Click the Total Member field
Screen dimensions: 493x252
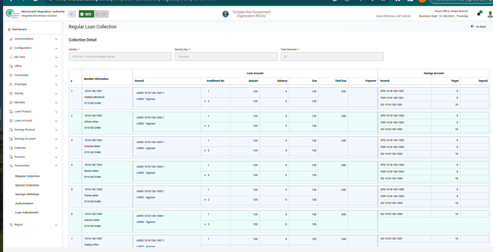pos(332,56)
